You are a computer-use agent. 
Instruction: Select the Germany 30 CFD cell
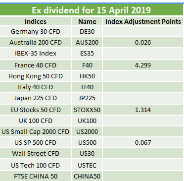pos(36,31)
